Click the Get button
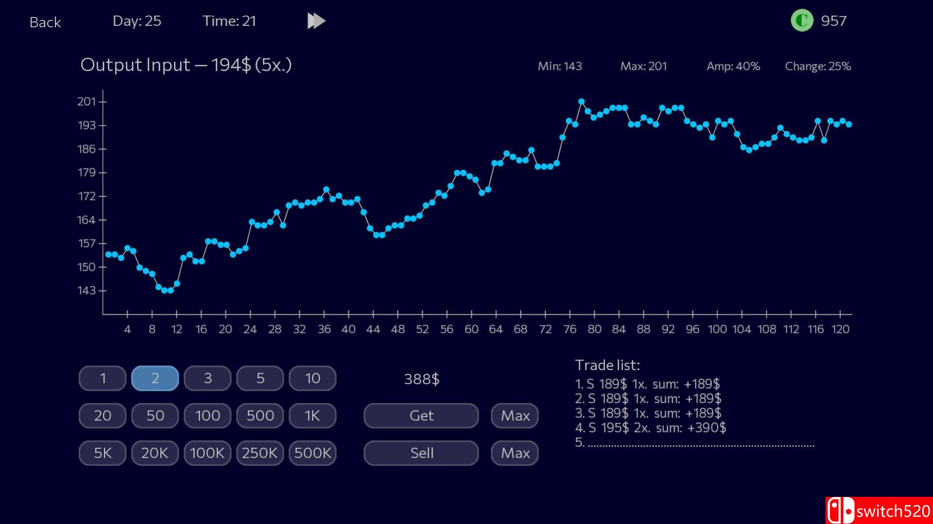The height and width of the screenshot is (524, 933). coord(420,415)
